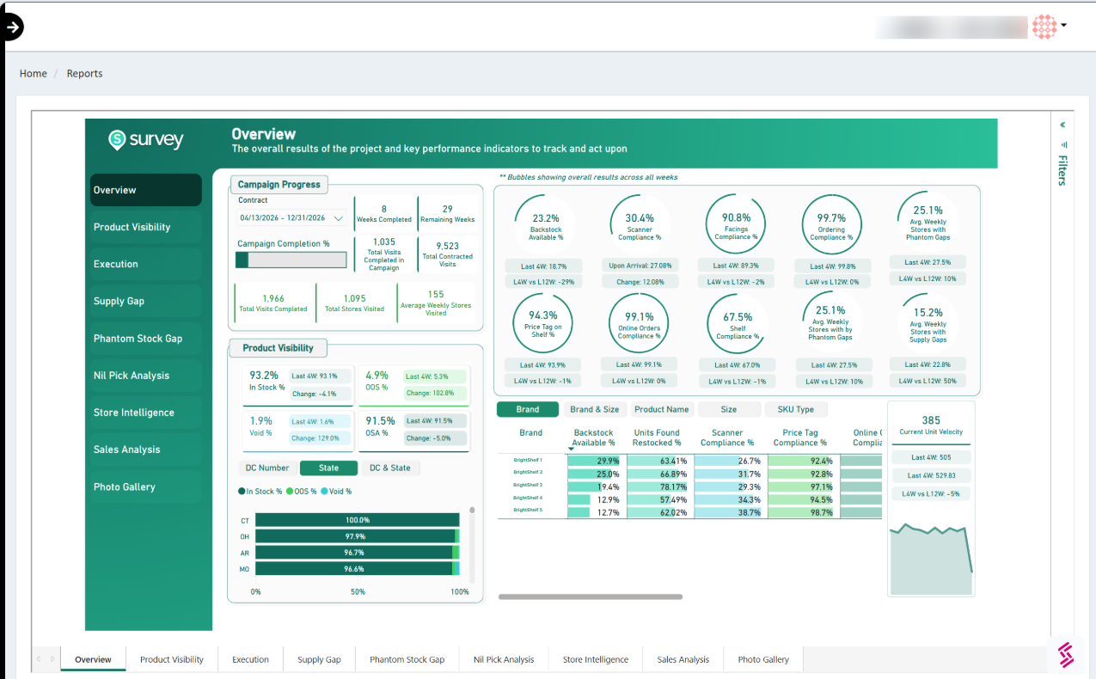This screenshot has width=1096, height=679.
Task: Switch to DC & State toggle
Action: tap(390, 468)
